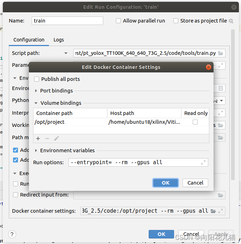The height and width of the screenshot is (244, 241).
Task: Collapse the Execution section
Action: click(15, 173)
